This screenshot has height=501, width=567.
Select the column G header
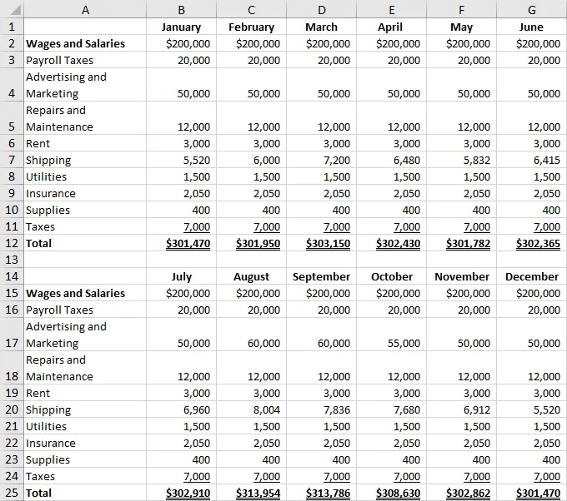pyautogui.click(x=532, y=10)
